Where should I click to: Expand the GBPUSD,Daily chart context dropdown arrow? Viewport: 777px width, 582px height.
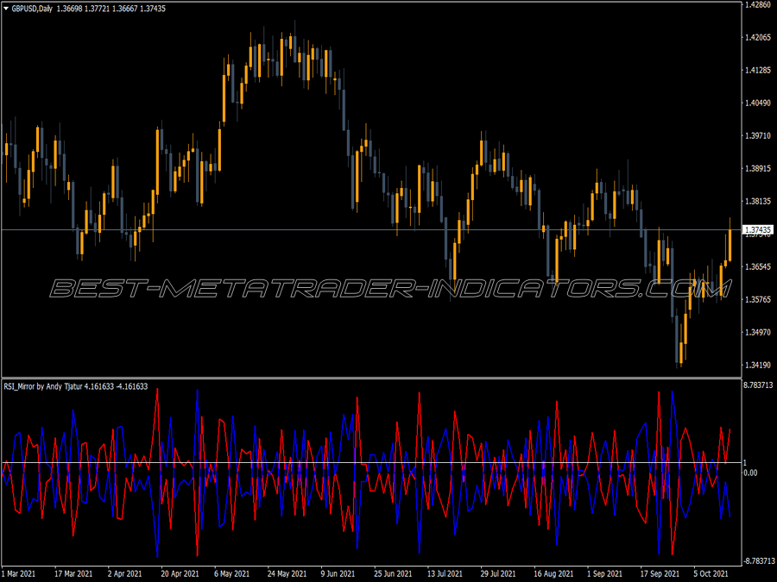(x=7, y=7)
